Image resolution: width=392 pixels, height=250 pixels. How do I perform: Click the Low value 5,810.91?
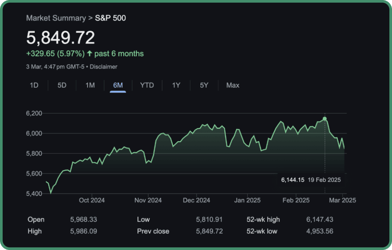click(209, 219)
